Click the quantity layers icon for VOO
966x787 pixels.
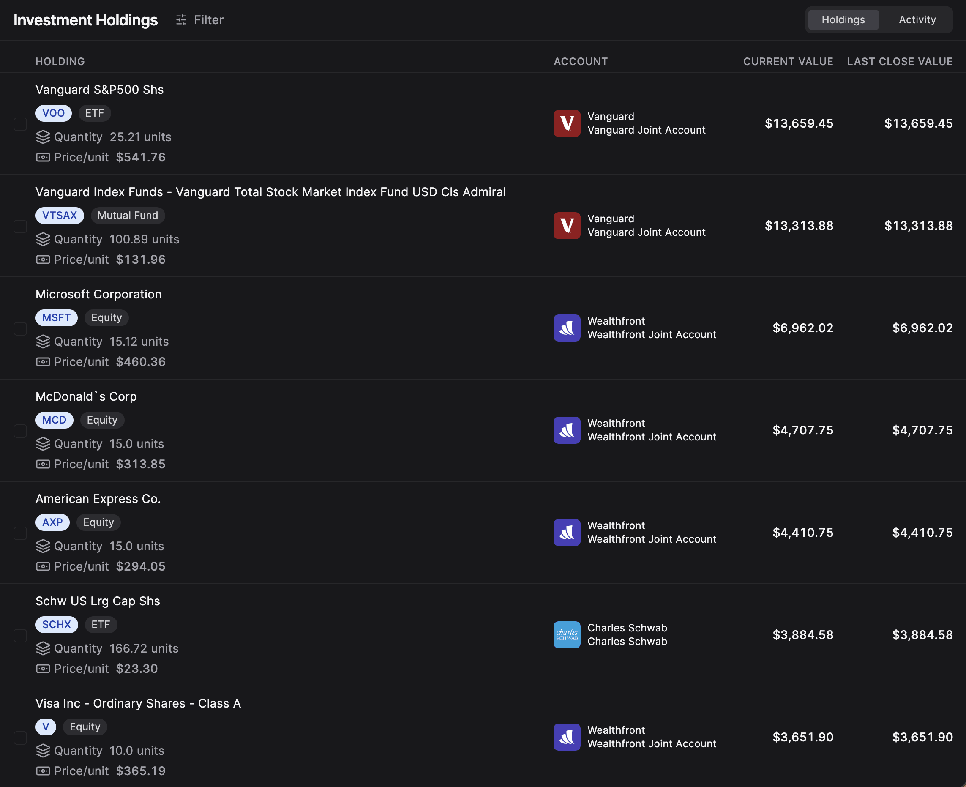pos(43,137)
